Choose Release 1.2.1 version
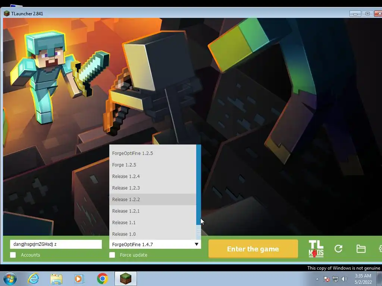The image size is (382, 286). pos(153,211)
